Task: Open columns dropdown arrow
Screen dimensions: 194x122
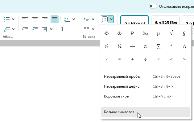Action: (x=93, y=29)
